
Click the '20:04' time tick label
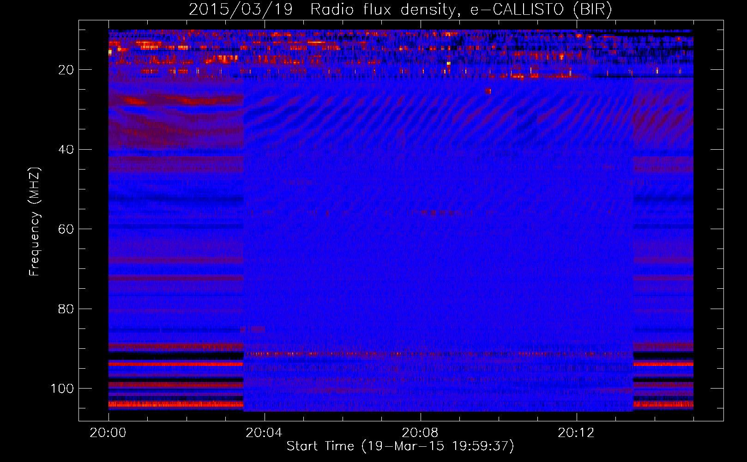point(264,433)
